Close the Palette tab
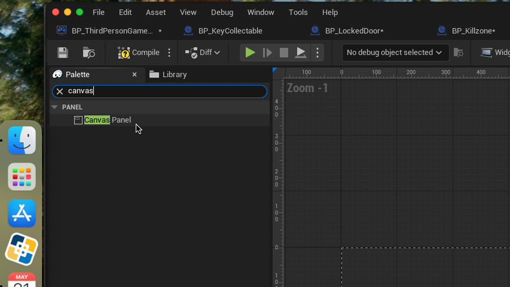The width and height of the screenshot is (510, 287). (135, 75)
